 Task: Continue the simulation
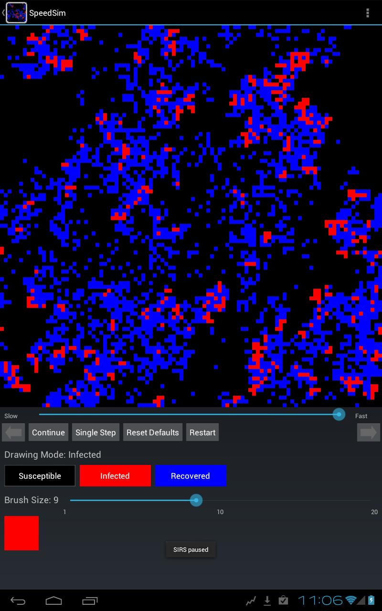click(x=48, y=432)
